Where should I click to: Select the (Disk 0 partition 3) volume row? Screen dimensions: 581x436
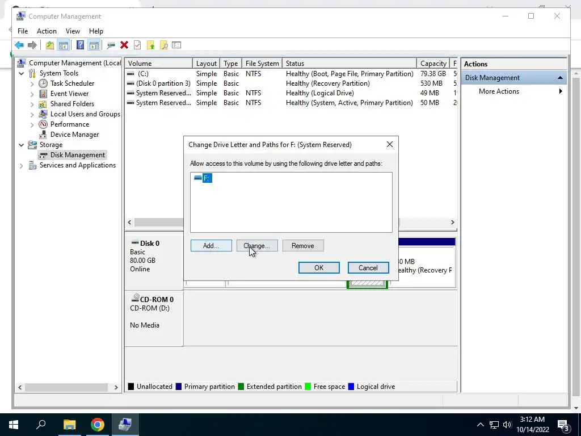tap(291, 83)
